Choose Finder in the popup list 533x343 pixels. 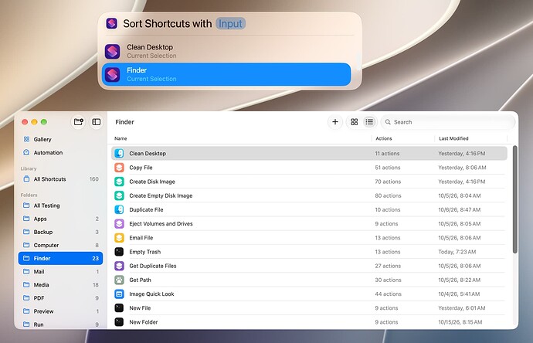[226, 74]
